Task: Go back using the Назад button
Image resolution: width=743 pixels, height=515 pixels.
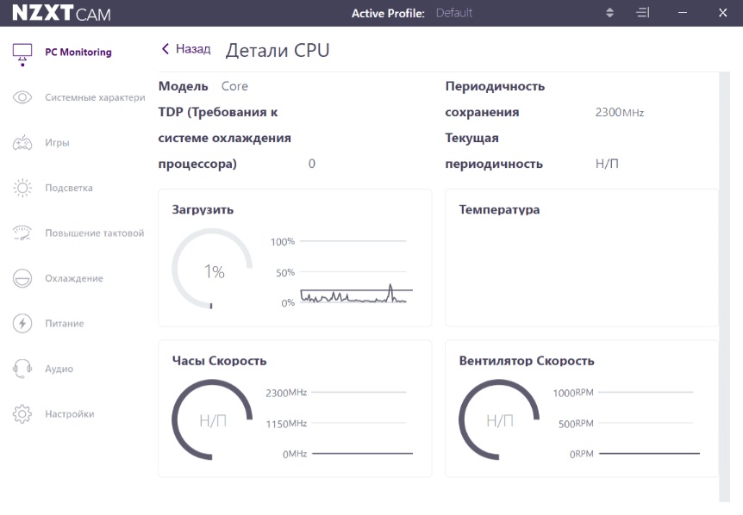Action: point(185,50)
